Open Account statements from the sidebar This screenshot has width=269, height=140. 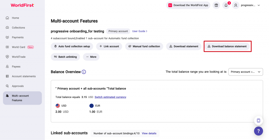[x=23, y=76]
